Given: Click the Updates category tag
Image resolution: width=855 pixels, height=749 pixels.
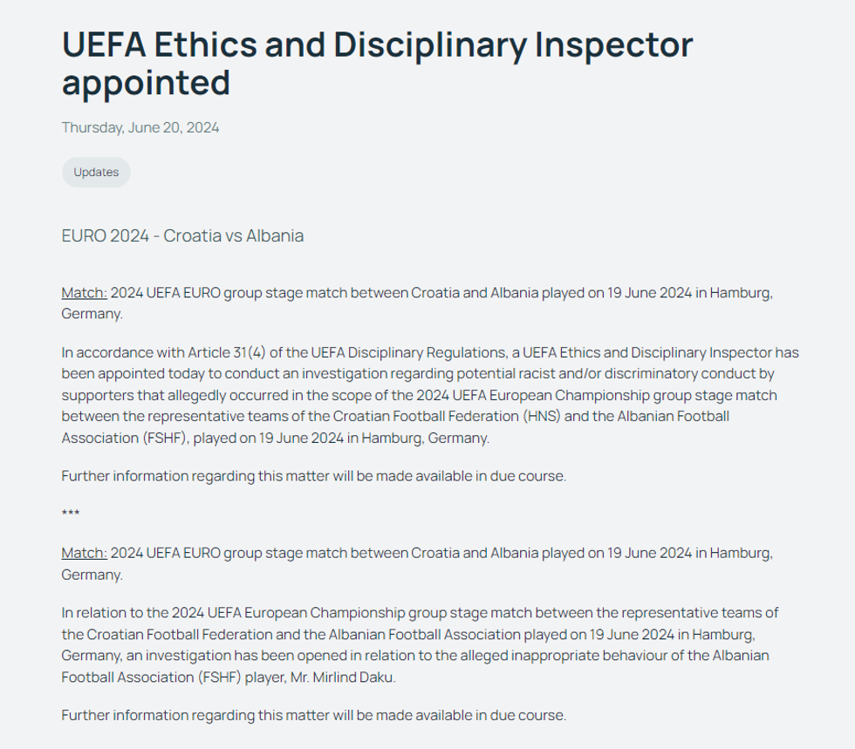Looking at the screenshot, I should (x=96, y=172).
